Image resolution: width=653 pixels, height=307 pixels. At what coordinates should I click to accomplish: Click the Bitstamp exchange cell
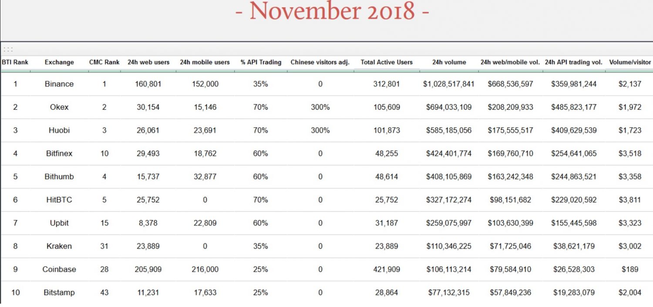click(x=59, y=293)
